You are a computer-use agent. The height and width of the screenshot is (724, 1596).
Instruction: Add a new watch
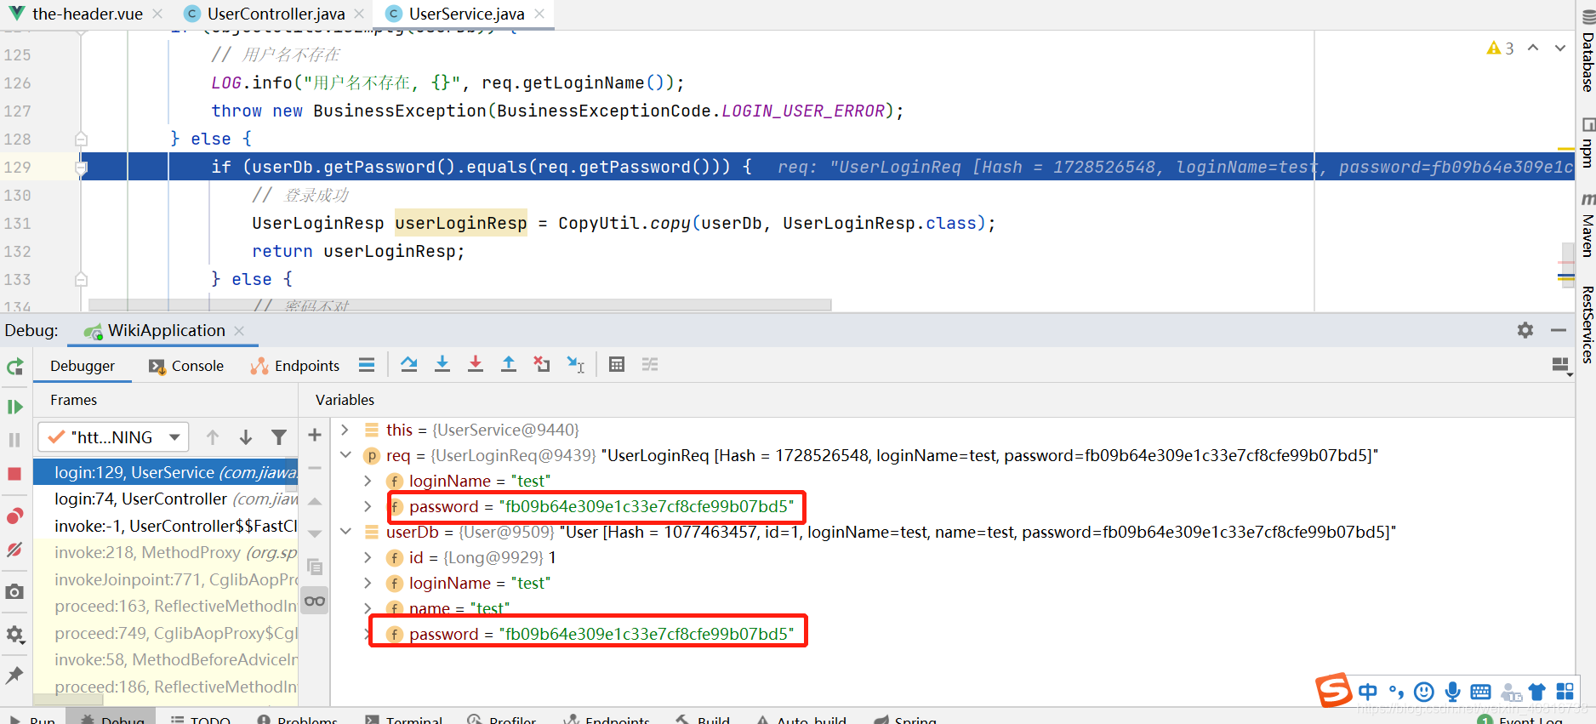tap(315, 435)
